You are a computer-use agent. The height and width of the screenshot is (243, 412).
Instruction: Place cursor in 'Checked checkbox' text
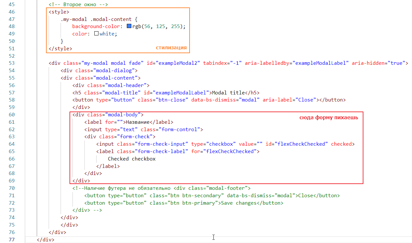pos(132,159)
